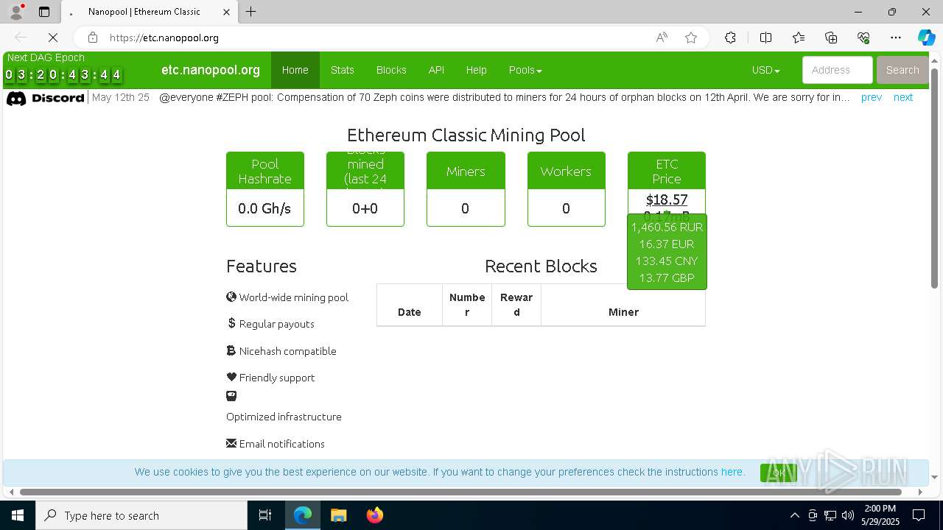Open the Windows Start menu
This screenshot has width=943, height=530.
pyautogui.click(x=18, y=515)
